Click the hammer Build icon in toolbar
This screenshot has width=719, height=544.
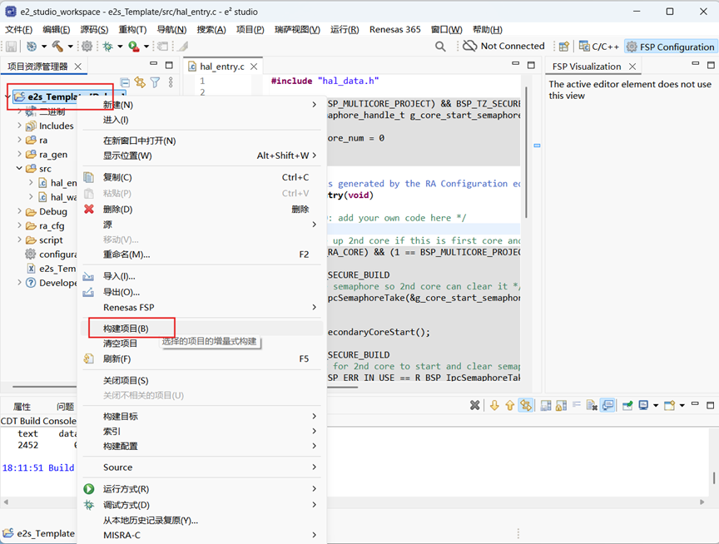[57, 47]
